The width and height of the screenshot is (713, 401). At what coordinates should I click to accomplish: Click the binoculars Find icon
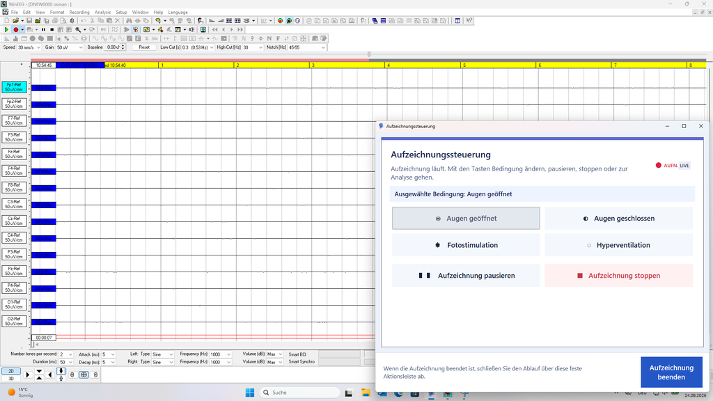(x=129, y=21)
